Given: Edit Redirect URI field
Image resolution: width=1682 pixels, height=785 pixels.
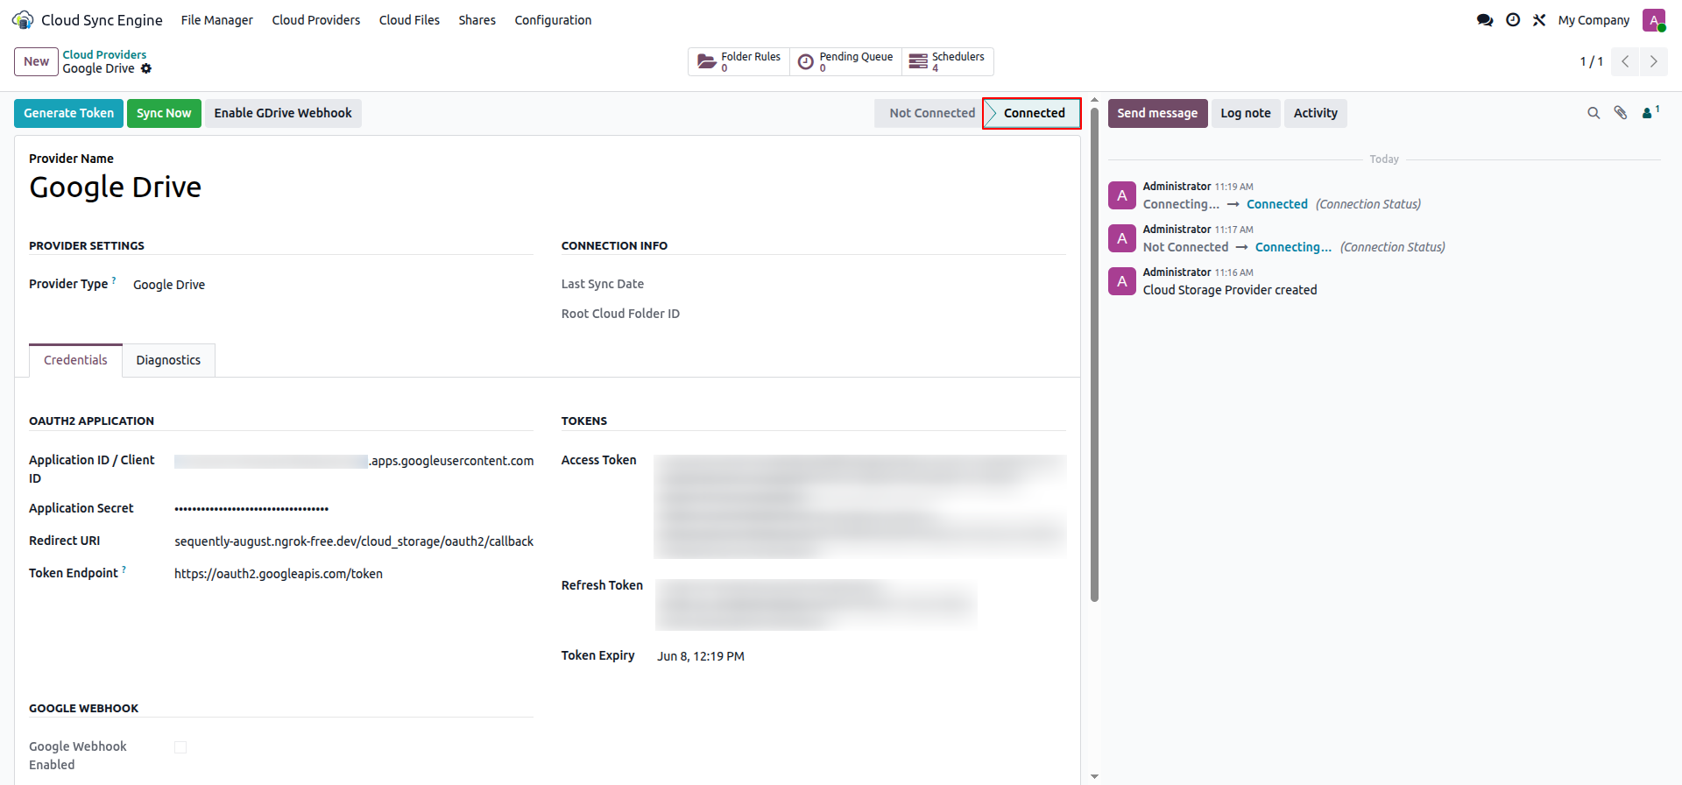Looking at the screenshot, I should pos(354,541).
